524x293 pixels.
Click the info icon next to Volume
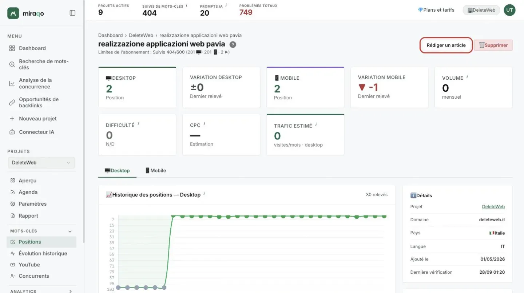467,77
